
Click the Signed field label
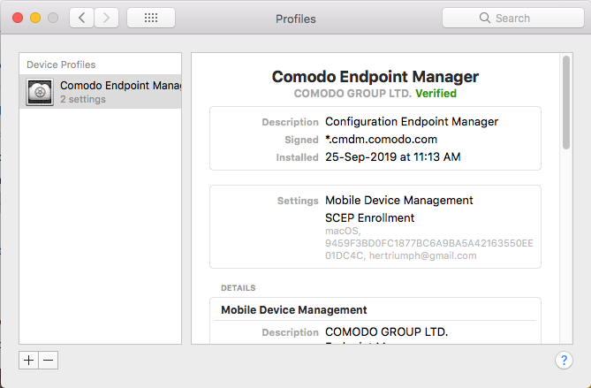coord(301,140)
